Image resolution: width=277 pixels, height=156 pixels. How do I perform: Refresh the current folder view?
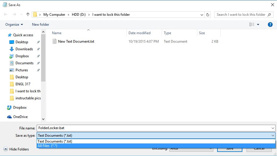pos(208,15)
